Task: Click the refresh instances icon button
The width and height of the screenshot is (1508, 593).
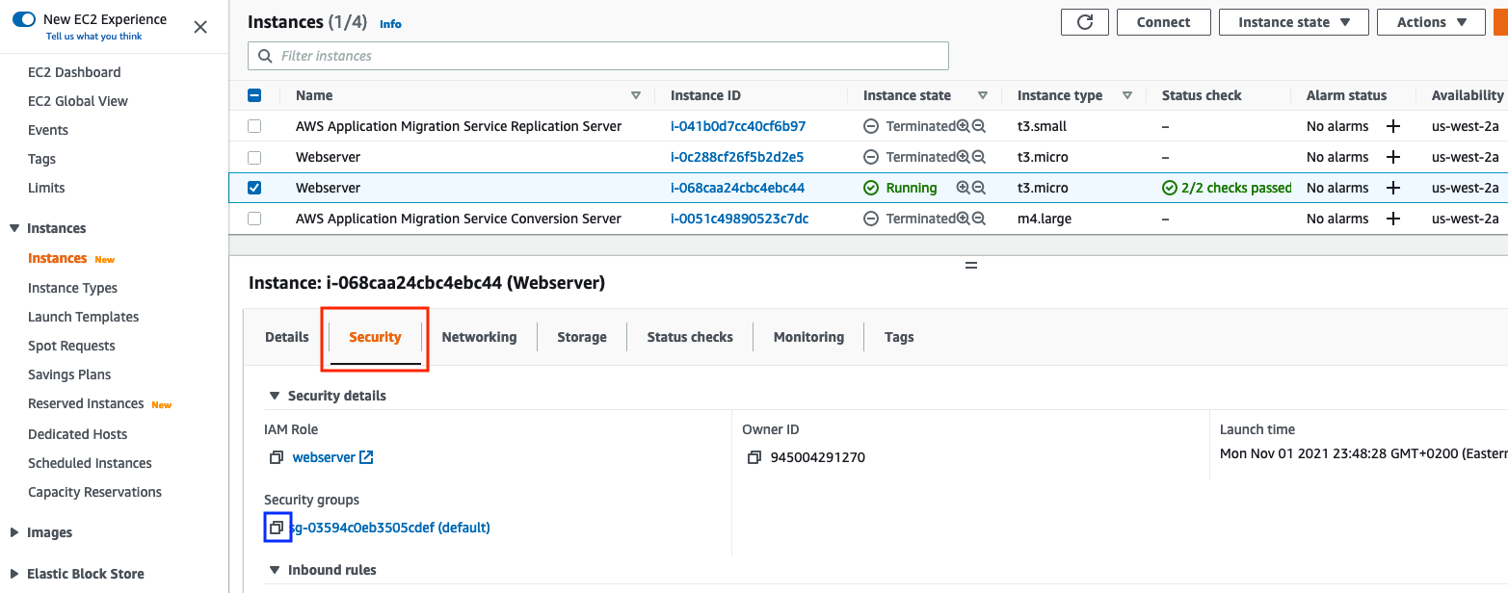Action: tap(1085, 22)
